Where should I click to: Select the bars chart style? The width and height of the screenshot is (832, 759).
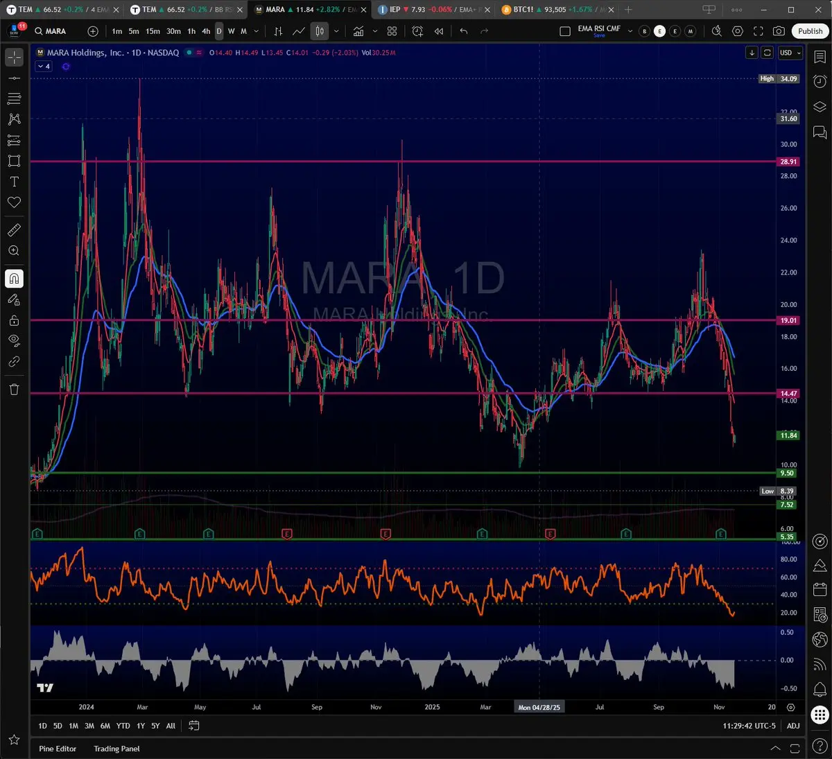pyautogui.click(x=278, y=31)
